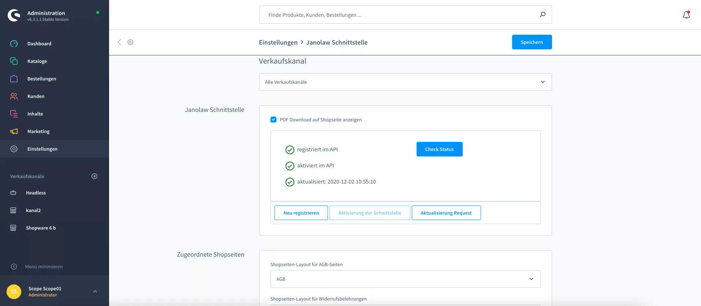The image size is (701, 306).
Task: Open the Dashboard icon in sidebar
Action: click(14, 44)
